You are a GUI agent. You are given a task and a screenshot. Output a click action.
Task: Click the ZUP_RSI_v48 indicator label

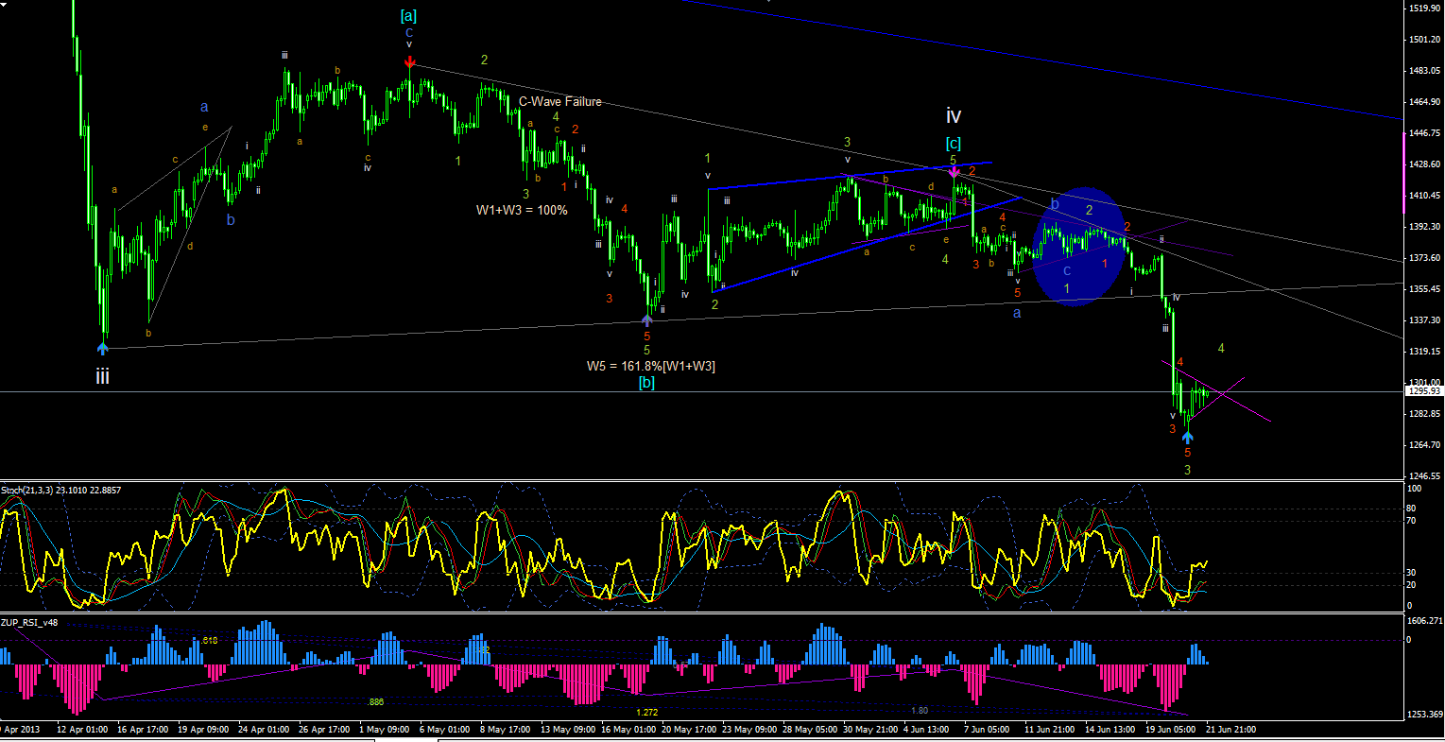point(29,622)
